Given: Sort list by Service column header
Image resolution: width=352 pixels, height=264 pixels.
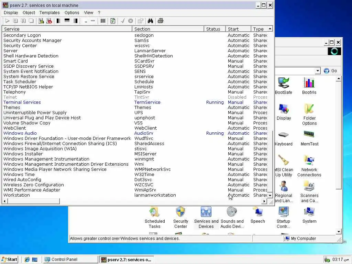Looking at the screenshot, I should pyautogui.click(x=67, y=29).
